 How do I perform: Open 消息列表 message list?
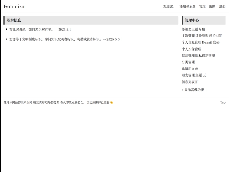click(188, 82)
